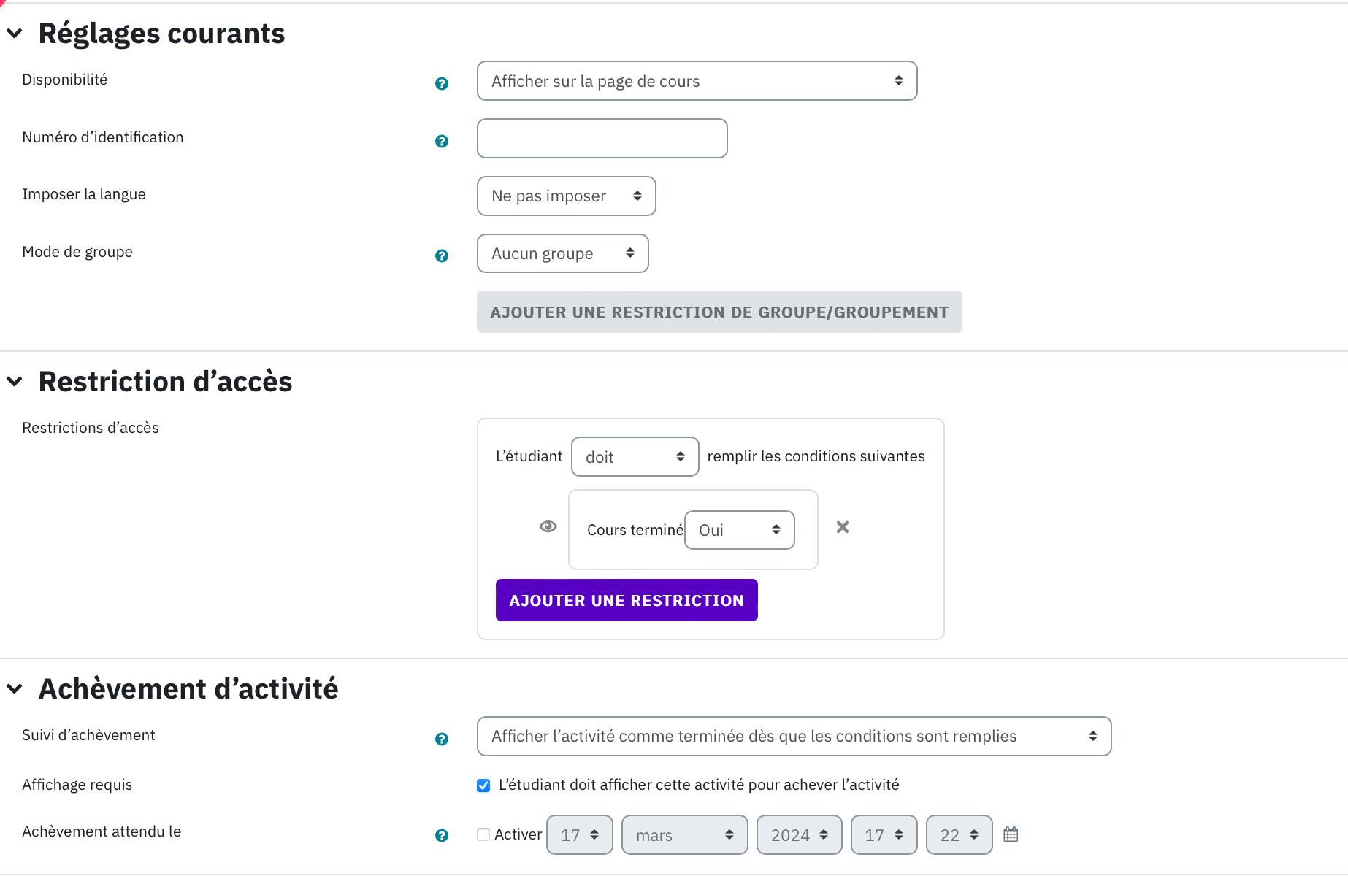Open help for Numéro d'identification
Image resolution: width=1348 pixels, height=876 pixels.
(442, 142)
